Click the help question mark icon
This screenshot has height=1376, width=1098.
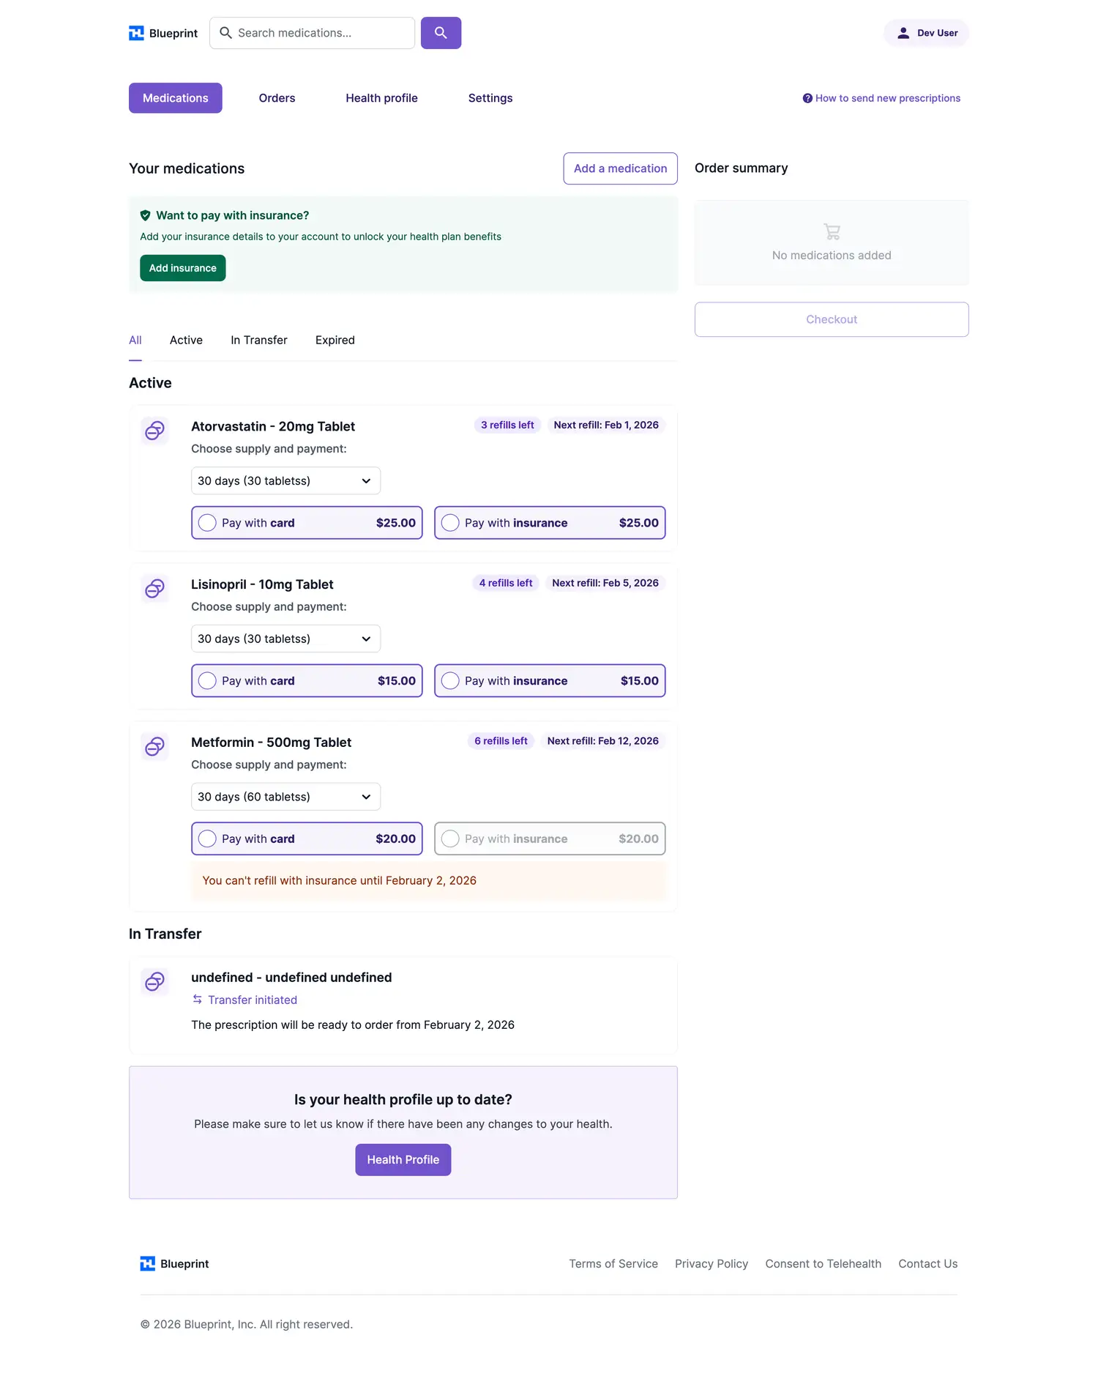pos(807,98)
